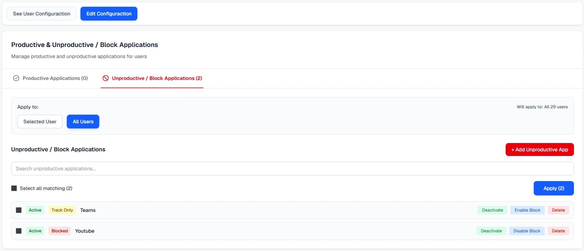Click the Apply (2) button
Screen dimensions: 584x251
click(553, 188)
